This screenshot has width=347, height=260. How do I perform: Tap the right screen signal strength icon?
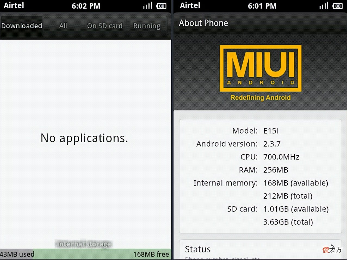click(x=324, y=6)
